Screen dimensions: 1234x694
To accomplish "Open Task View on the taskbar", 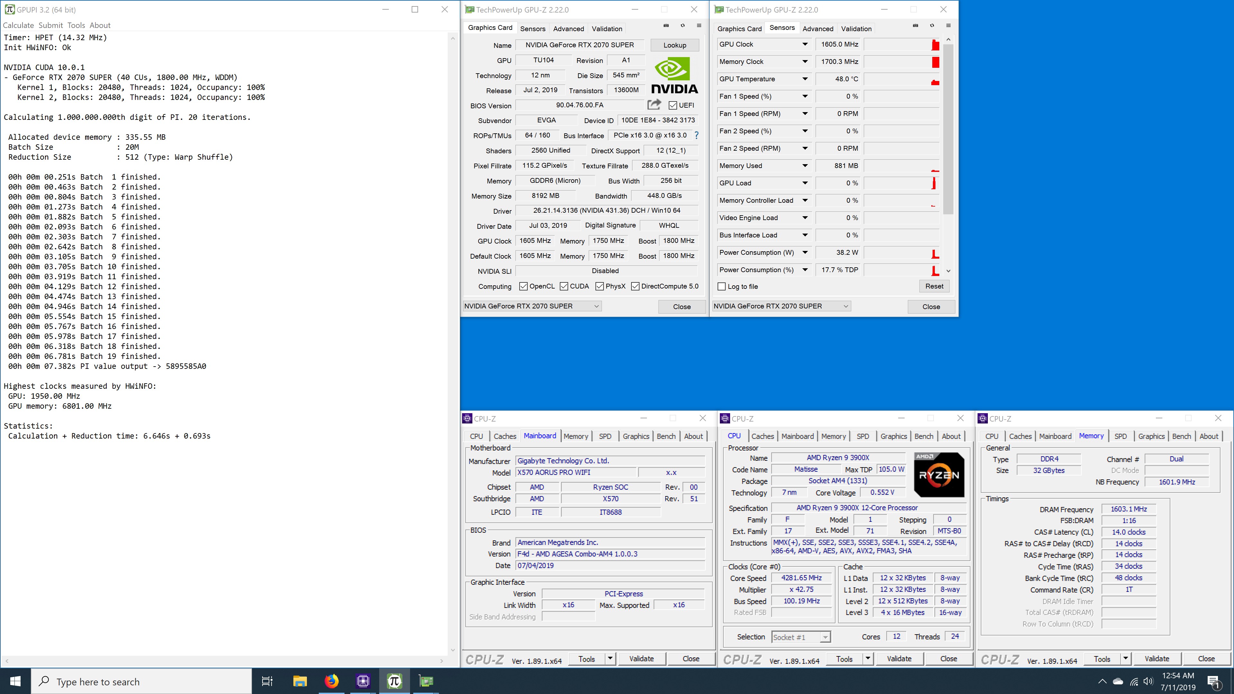I will tap(267, 681).
